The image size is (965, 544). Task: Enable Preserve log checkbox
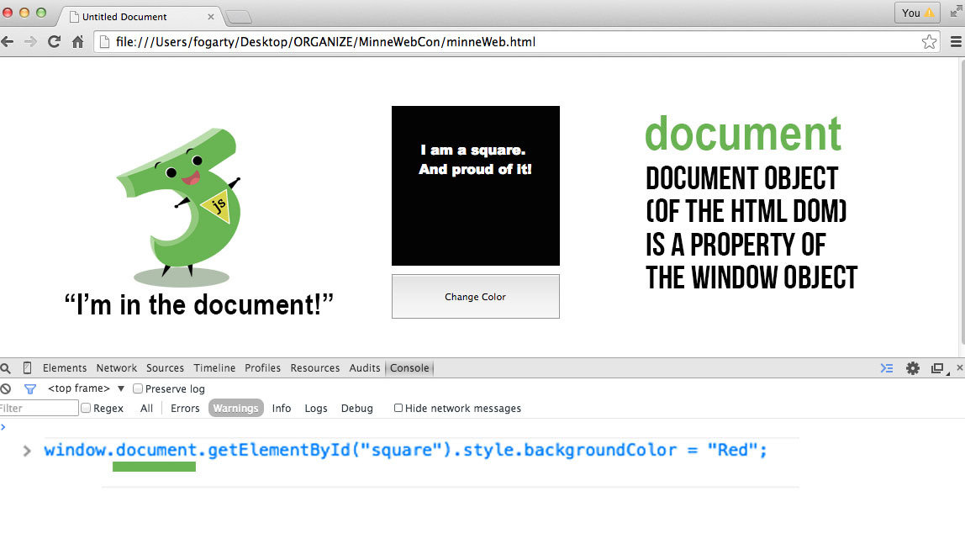coord(138,389)
